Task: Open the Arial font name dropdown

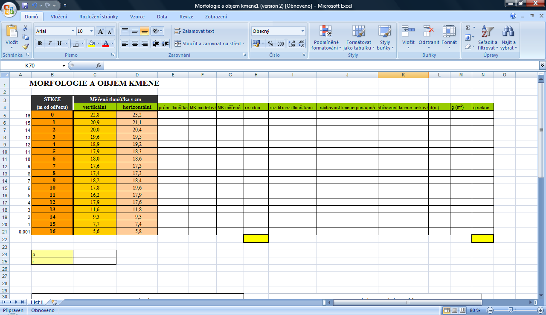Action: (x=73, y=31)
